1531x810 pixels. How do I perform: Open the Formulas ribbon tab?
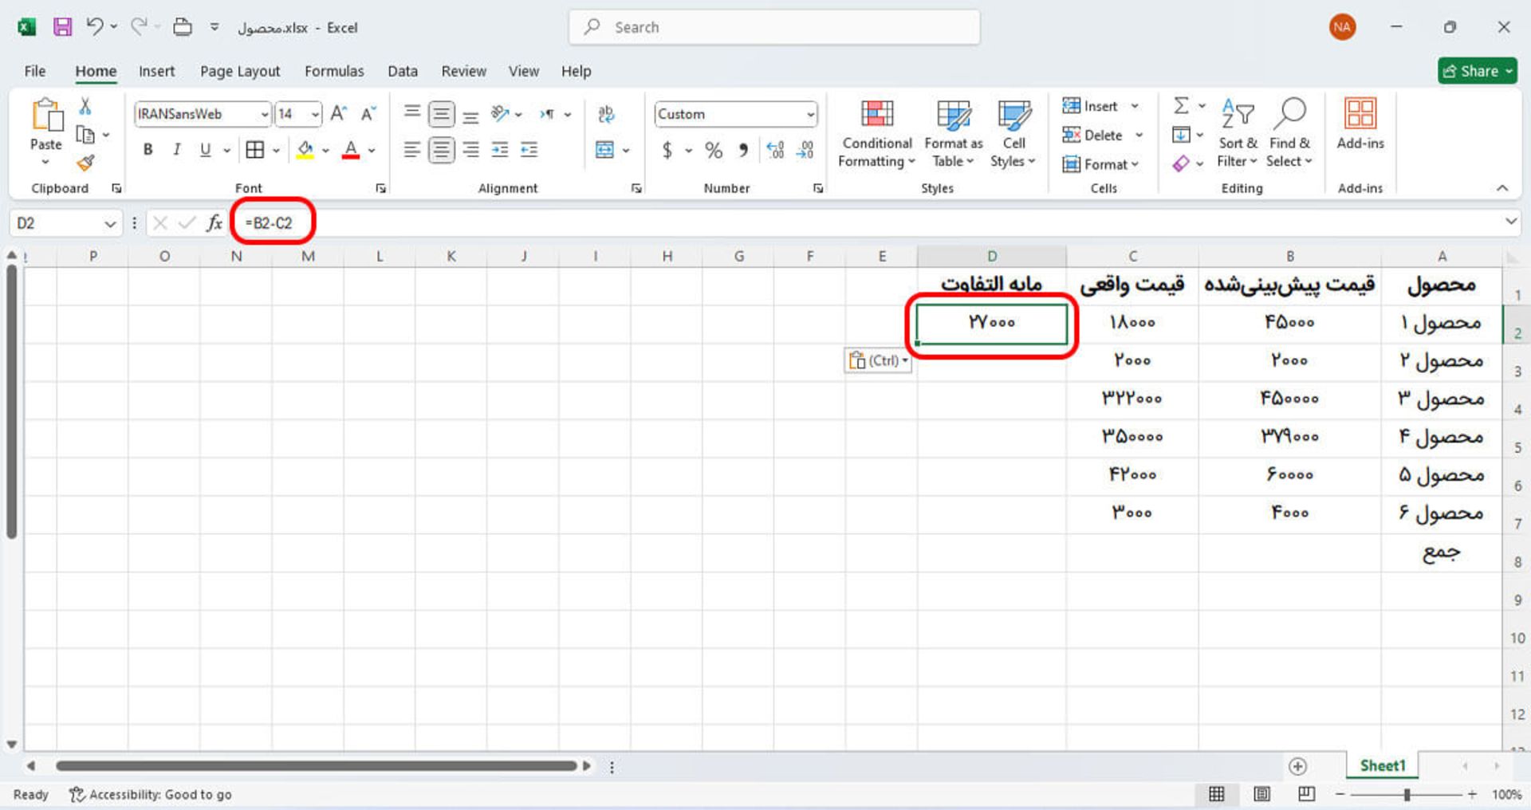tap(333, 71)
